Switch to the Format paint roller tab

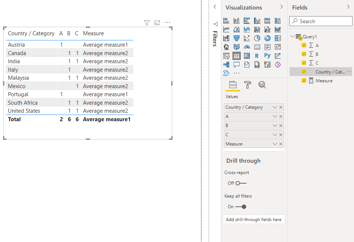point(247,85)
